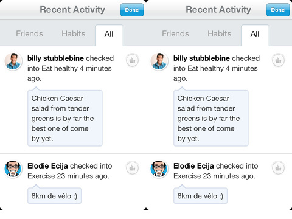Image resolution: width=292 pixels, height=219 pixels.
Task: Like Elodie Ecija's check-in in right panel
Action: pos(278,168)
